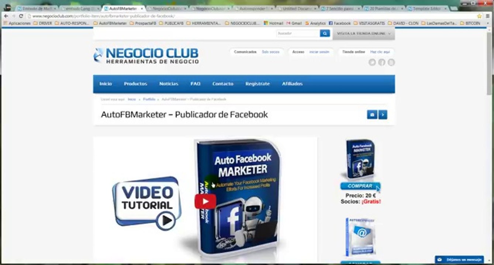494x265 pixels.
Task: Open the AutoFBMarketer bookmark folder
Action: [110, 23]
